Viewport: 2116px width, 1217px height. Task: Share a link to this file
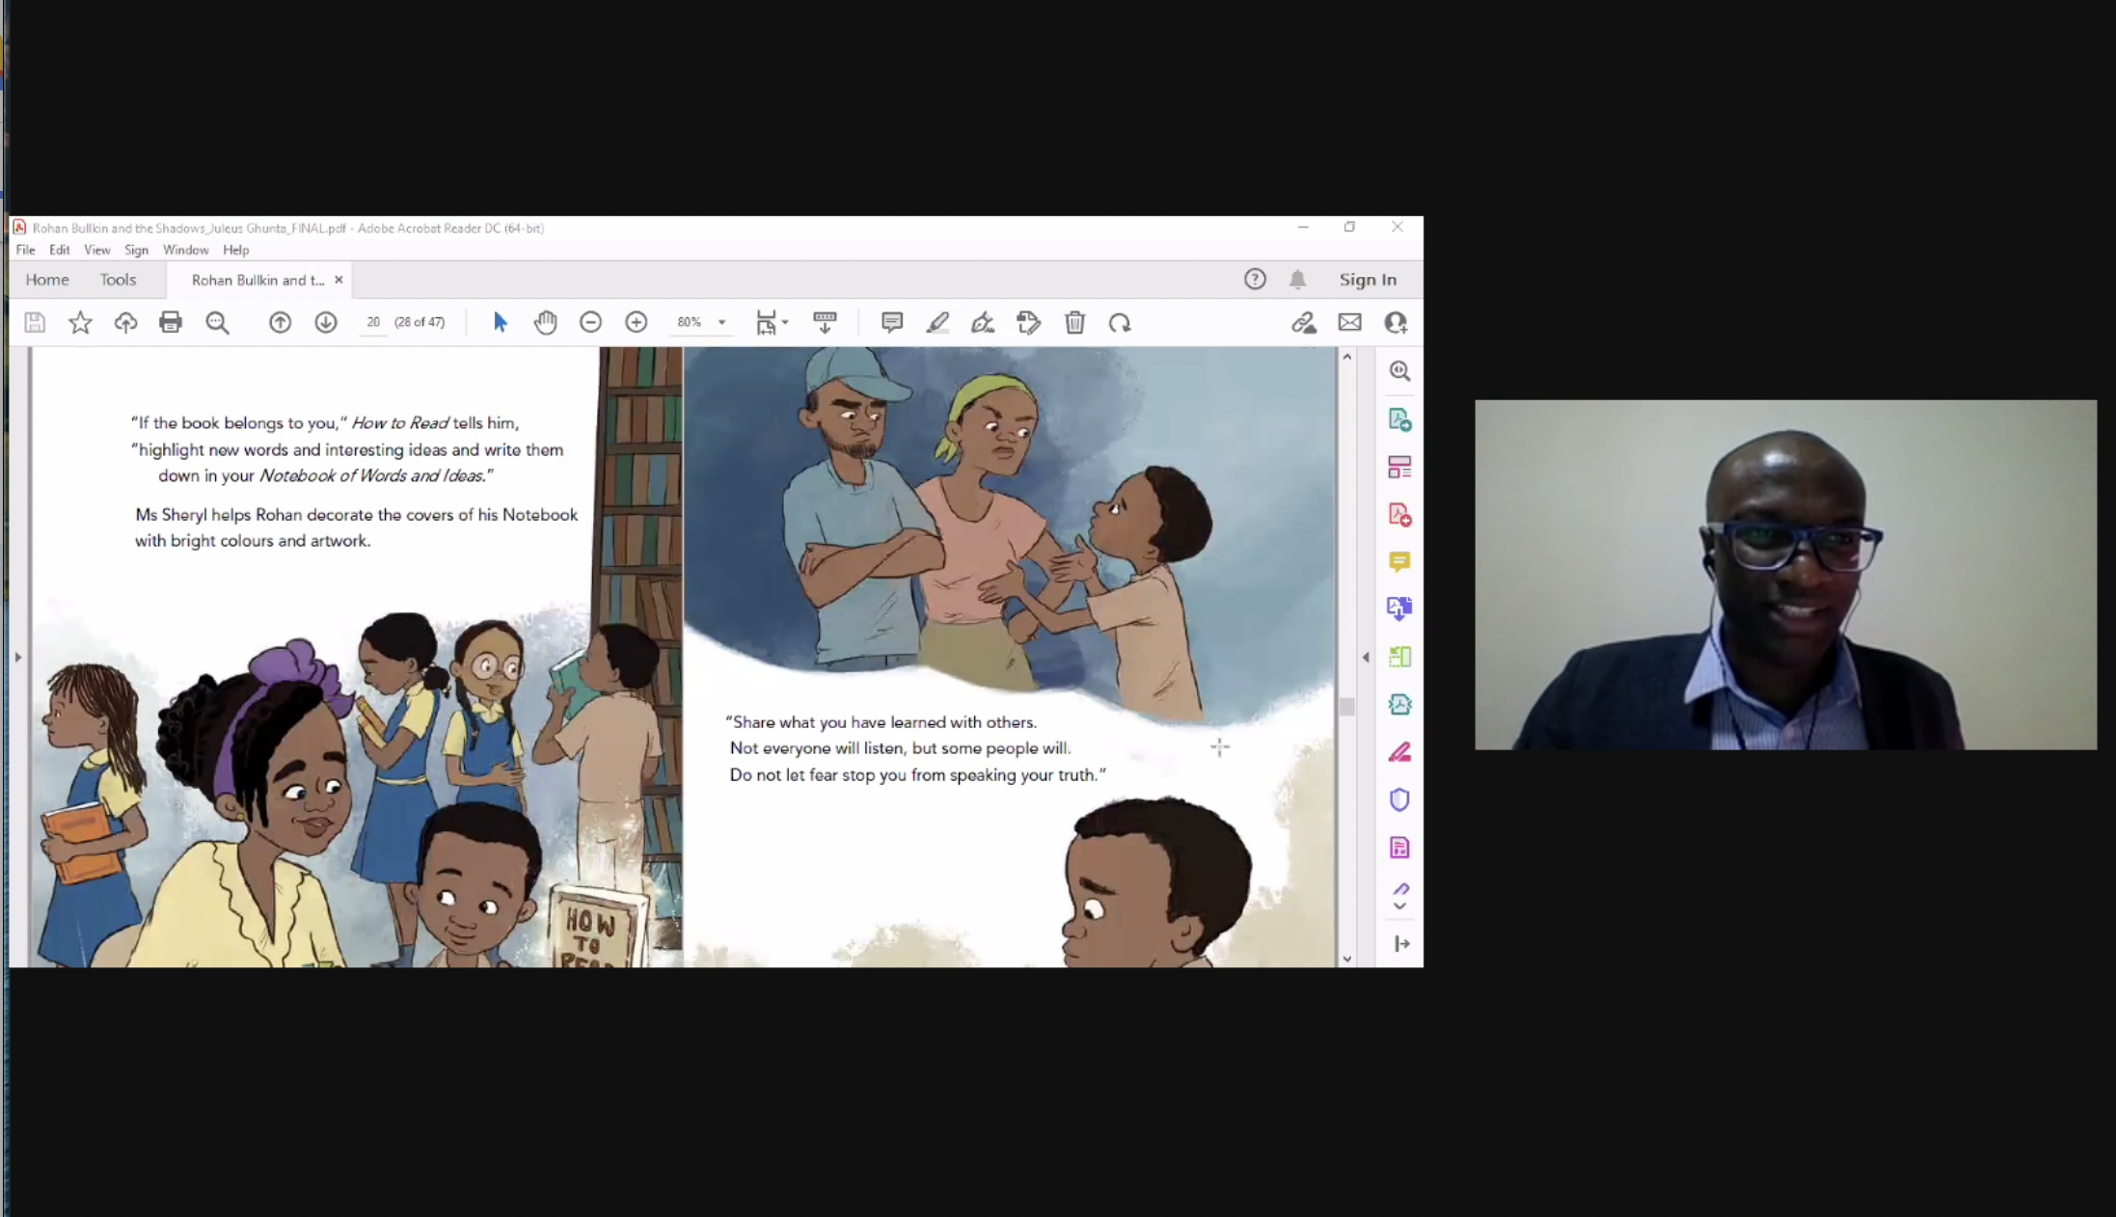coord(1304,322)
